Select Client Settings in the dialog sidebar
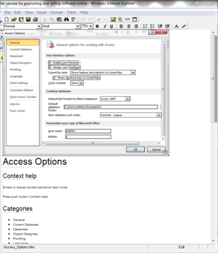 click(x=19, y=83)
